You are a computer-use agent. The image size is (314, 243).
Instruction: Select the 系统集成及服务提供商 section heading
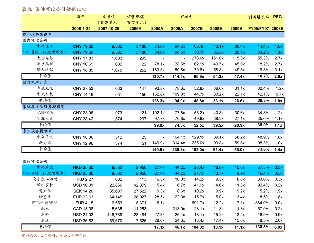[x=44, y=107]
